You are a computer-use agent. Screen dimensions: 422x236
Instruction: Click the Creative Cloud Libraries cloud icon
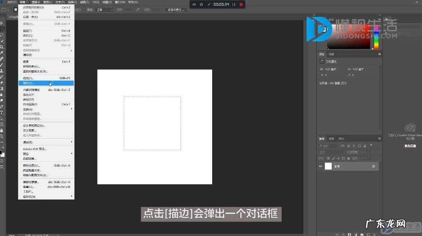point(410,128)
